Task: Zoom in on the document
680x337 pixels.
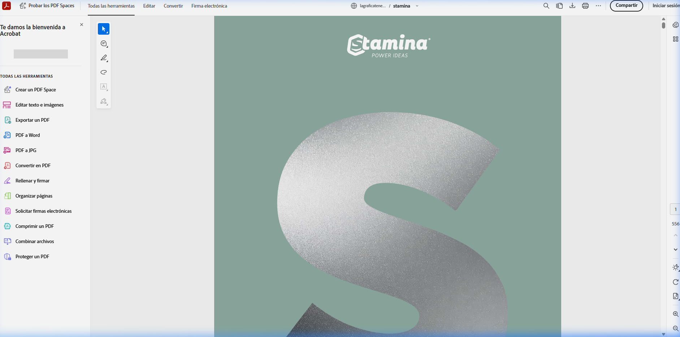Action: pos(675,314)
